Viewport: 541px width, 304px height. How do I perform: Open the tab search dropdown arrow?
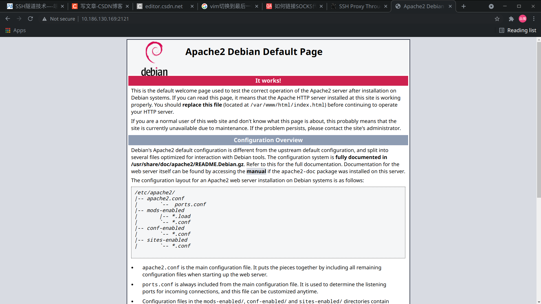coord(491,6)
